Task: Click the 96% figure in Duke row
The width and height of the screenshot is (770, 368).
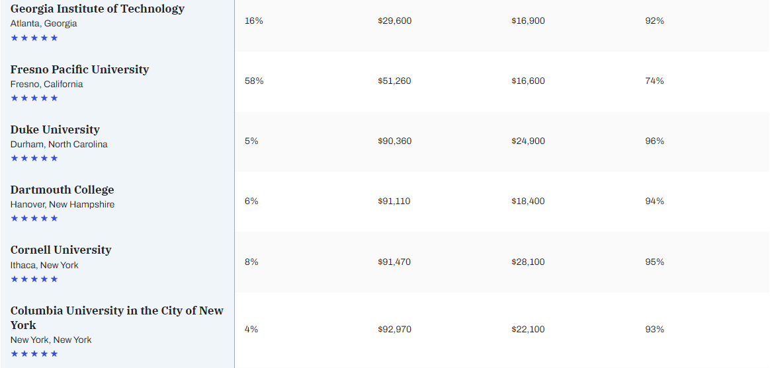Action: coord(655,141)
